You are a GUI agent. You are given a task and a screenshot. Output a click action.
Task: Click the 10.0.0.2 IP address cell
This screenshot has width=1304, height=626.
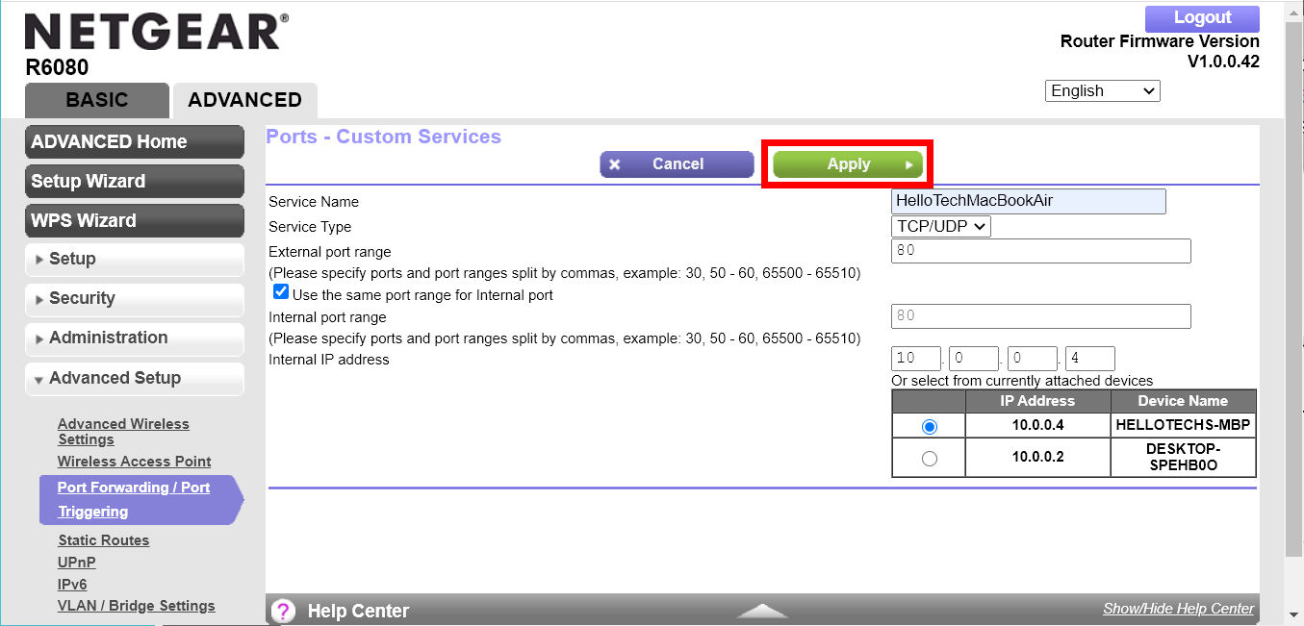click(x=1037, y=458)
